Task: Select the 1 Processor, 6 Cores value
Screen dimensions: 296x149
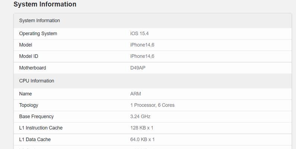Action: pyautogui.click(x=152, y=105)
